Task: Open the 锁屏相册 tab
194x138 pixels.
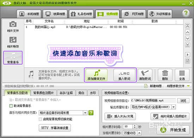Action: point(55,14)
